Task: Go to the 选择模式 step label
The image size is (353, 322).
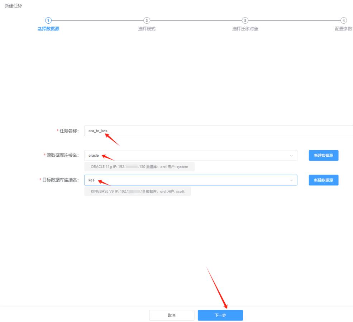Action: tap(147, 29)
